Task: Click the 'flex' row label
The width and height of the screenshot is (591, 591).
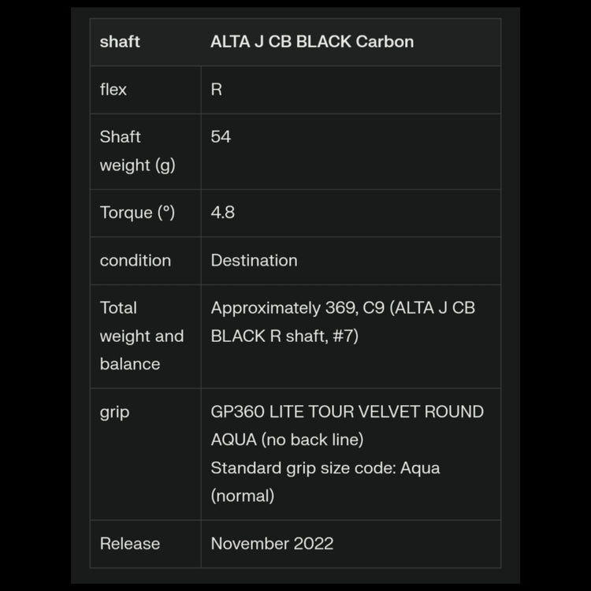Action: (113, 89)
